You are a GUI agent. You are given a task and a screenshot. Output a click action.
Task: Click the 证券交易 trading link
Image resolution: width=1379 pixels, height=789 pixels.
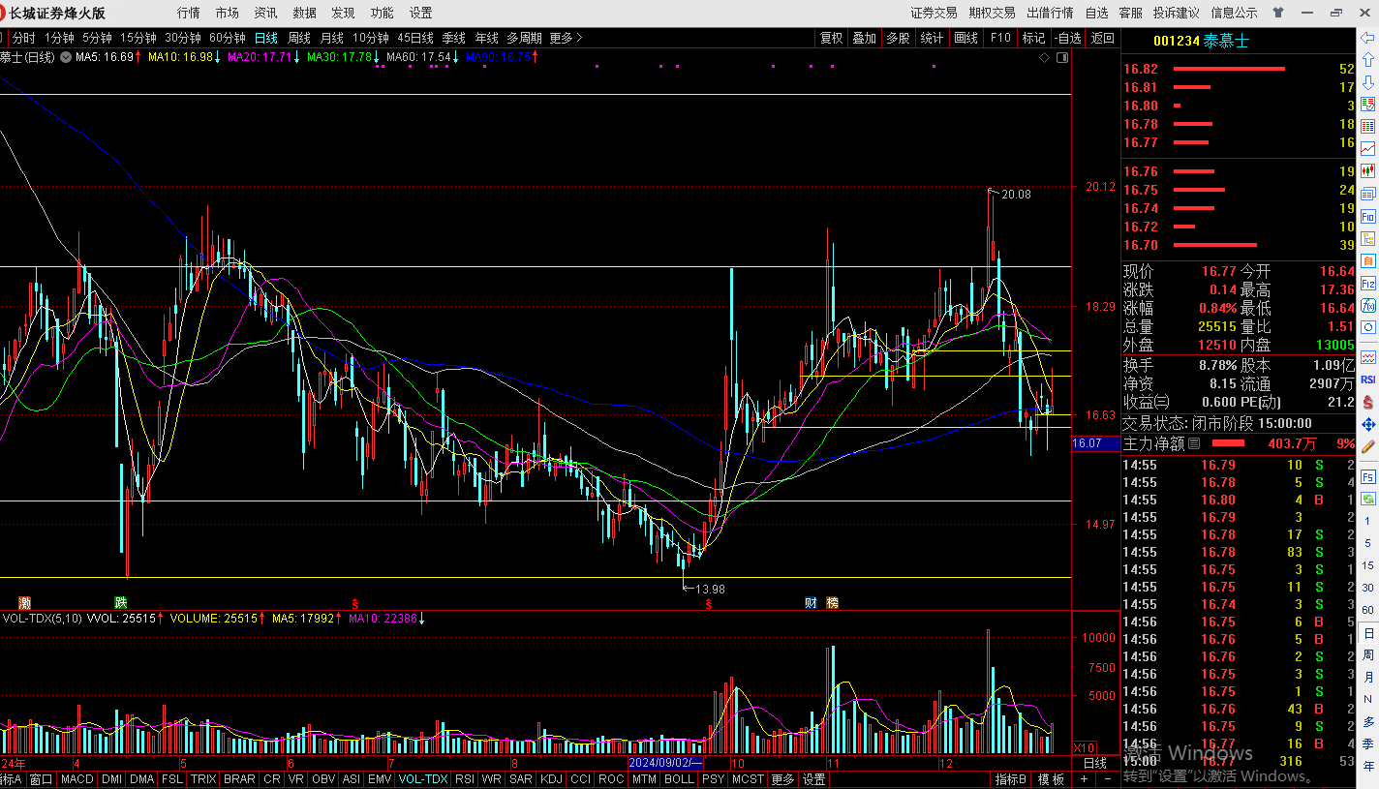point(934,13)
